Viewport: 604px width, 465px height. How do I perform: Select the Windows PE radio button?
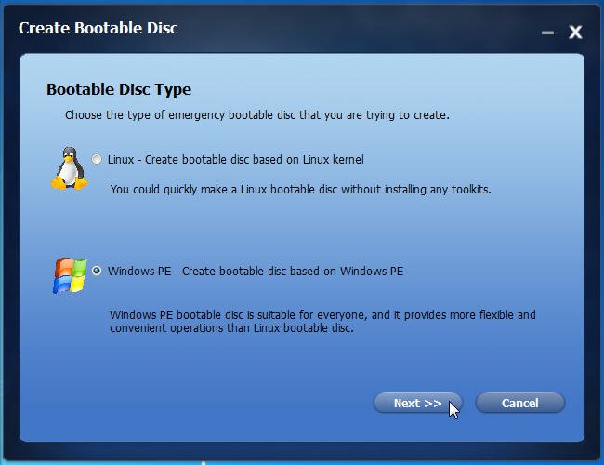pyautogui.click(x=97, y=271)
